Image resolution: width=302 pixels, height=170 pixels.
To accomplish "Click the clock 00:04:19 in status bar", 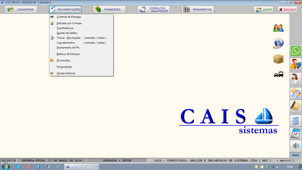I will (x=9, y=161).
